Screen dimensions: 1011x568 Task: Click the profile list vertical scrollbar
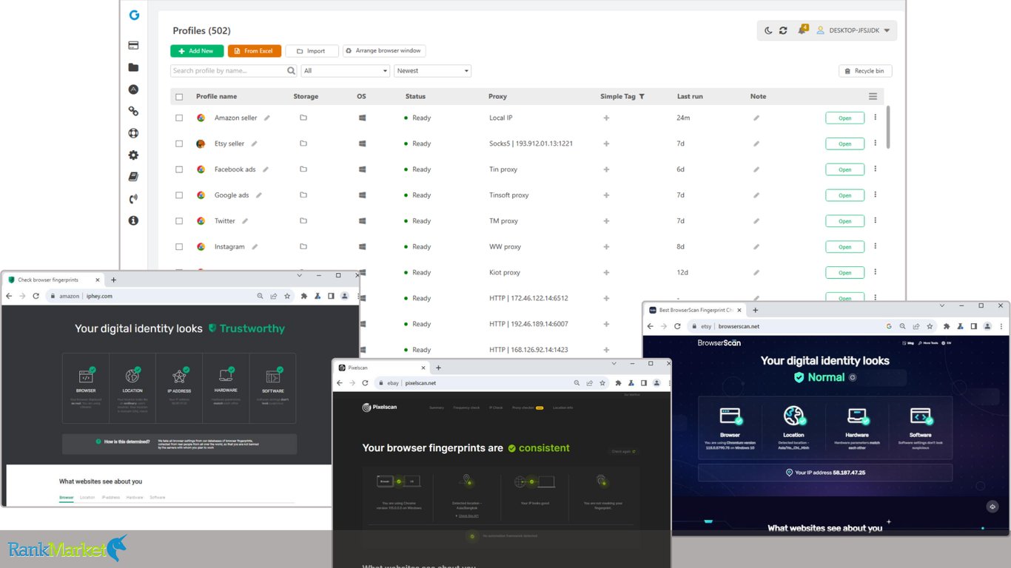point(888,126)
